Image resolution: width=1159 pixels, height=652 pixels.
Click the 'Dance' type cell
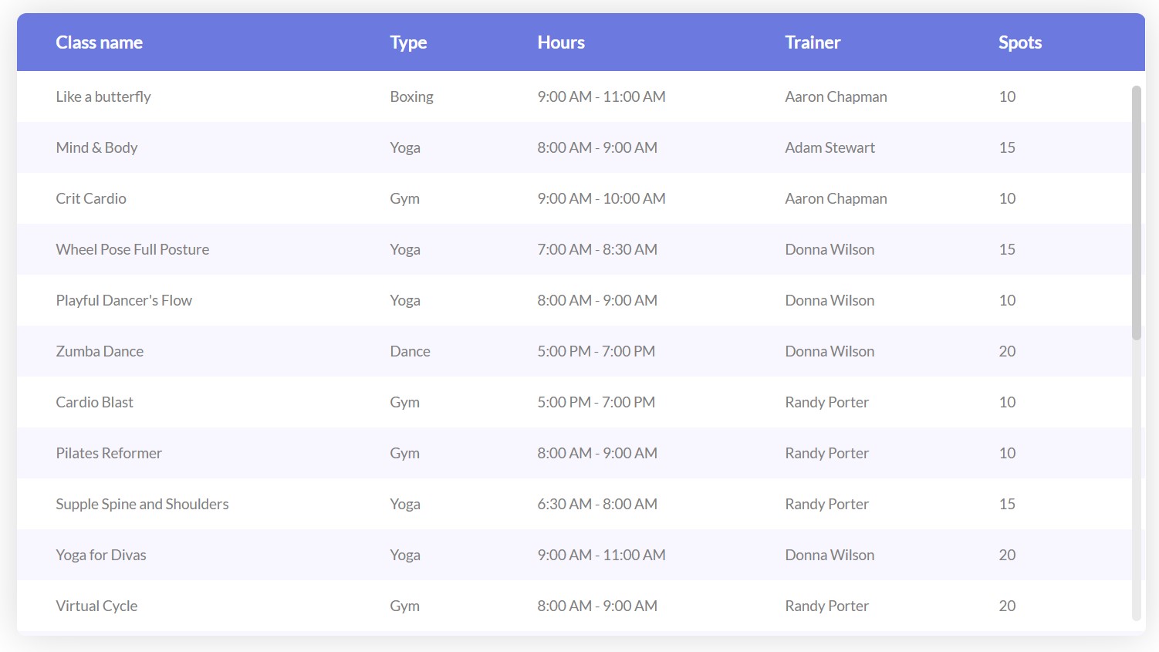point(410,351)
